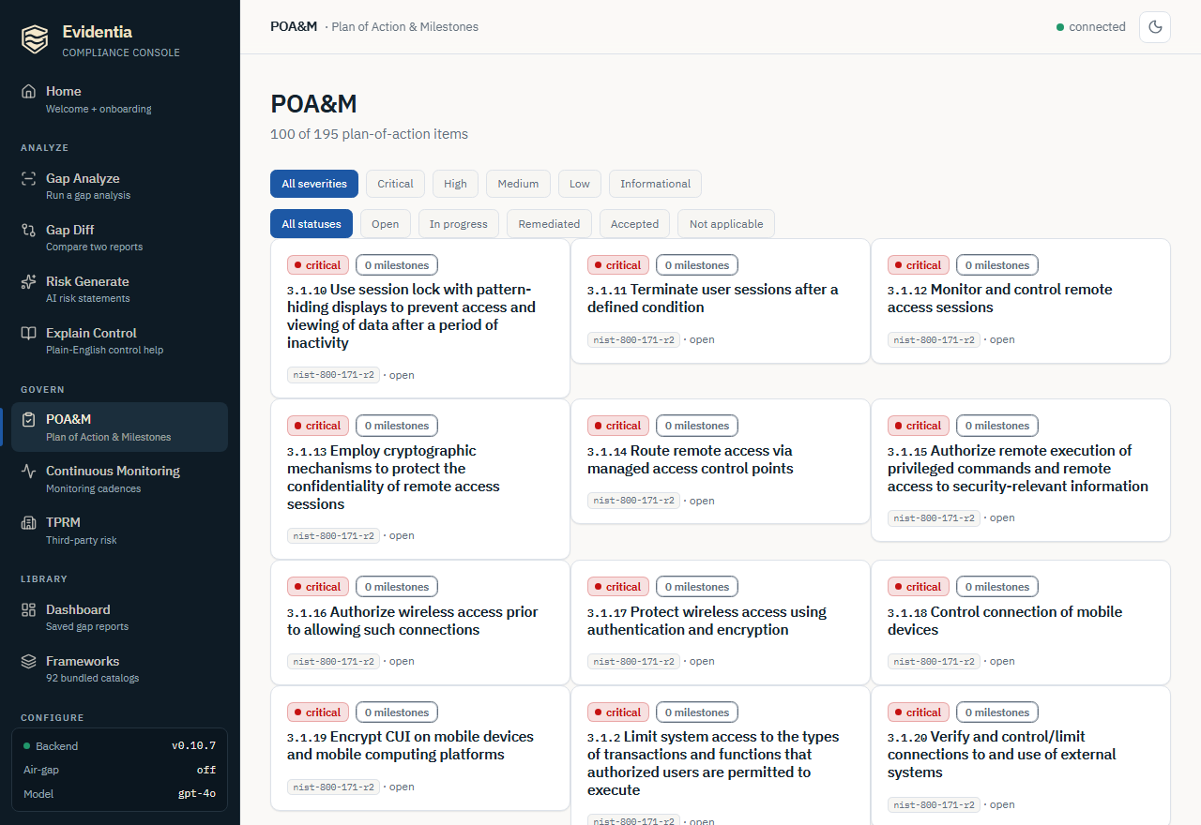
Task: Select the Open status filter
Action: pos(385,224)
